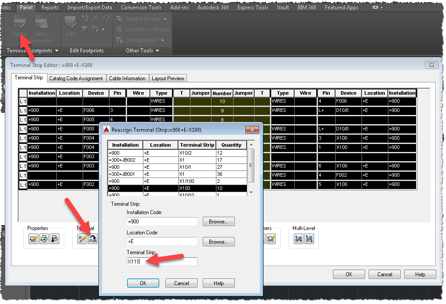The height and width of the screenshot is (304, 446).
Task: Close the Reassign Terminal dialog with red X
Action: point(252,130)
